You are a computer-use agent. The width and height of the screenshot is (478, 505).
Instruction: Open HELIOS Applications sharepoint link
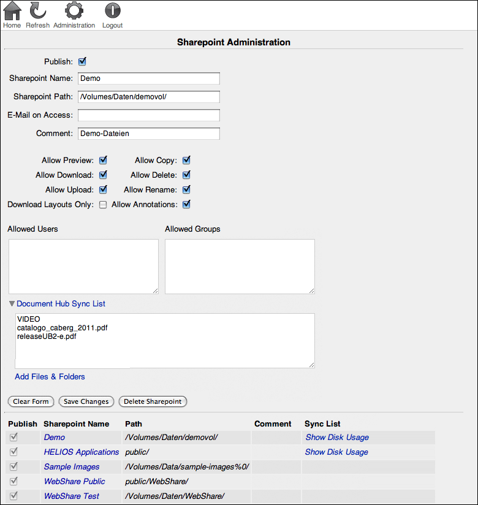click(x=82, y=452)
